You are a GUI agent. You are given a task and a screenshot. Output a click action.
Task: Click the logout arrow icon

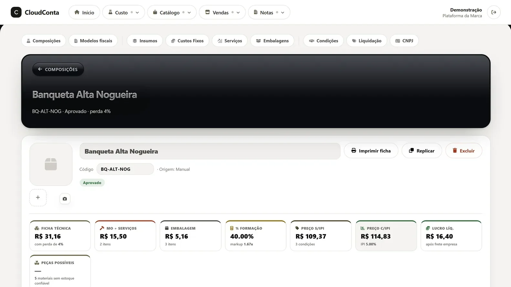pos(494,12)
